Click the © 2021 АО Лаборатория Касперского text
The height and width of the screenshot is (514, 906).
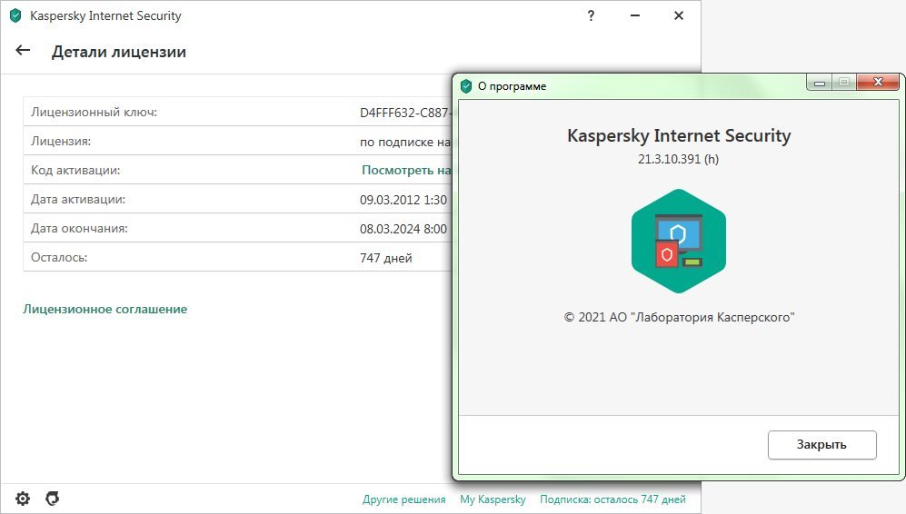point(679,317)
